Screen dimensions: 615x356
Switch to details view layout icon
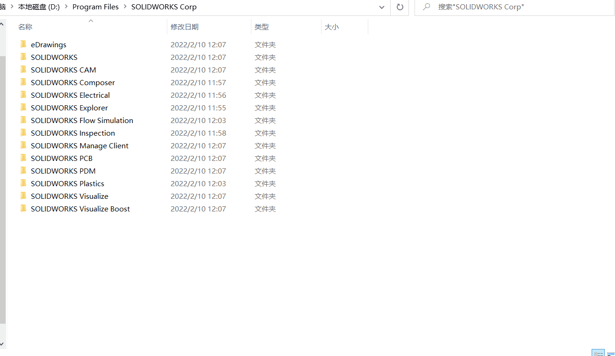tap(598, 353)
